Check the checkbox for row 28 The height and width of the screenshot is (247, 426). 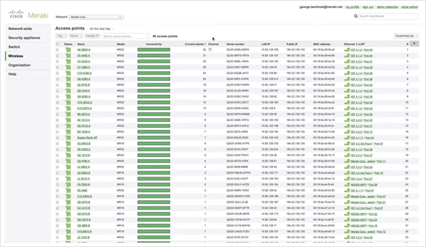[x=57, y=208]
